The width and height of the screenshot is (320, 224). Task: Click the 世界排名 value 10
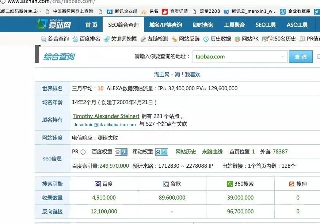(x=100, y=88)
